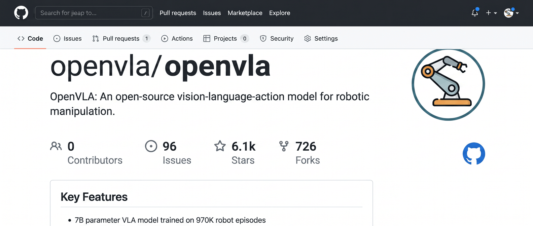Screen dimensions: 533x226
Task: Open the Projects tab
Action: point(226,38)
